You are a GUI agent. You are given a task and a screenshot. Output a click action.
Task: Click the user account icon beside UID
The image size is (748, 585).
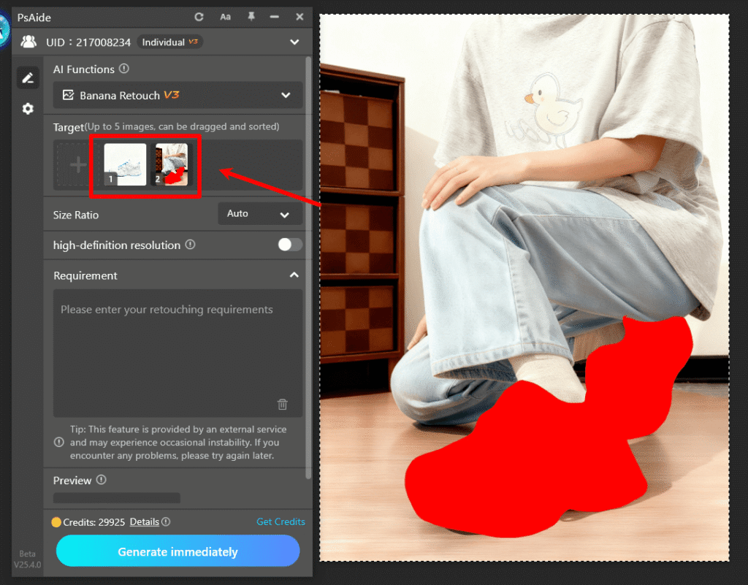pos(28,42)
